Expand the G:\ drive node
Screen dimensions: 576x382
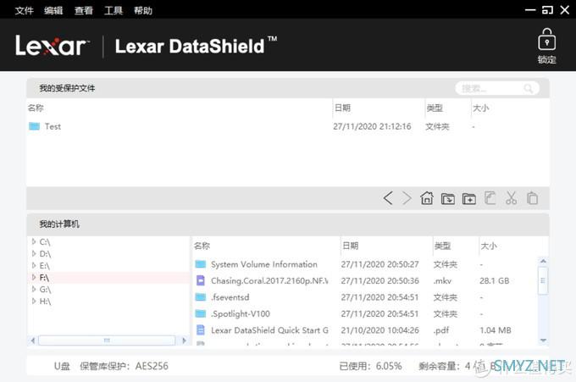[x=34, y=289]
